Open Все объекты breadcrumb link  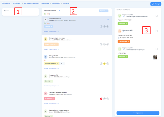pyautogui.click(x=7, y=3)
